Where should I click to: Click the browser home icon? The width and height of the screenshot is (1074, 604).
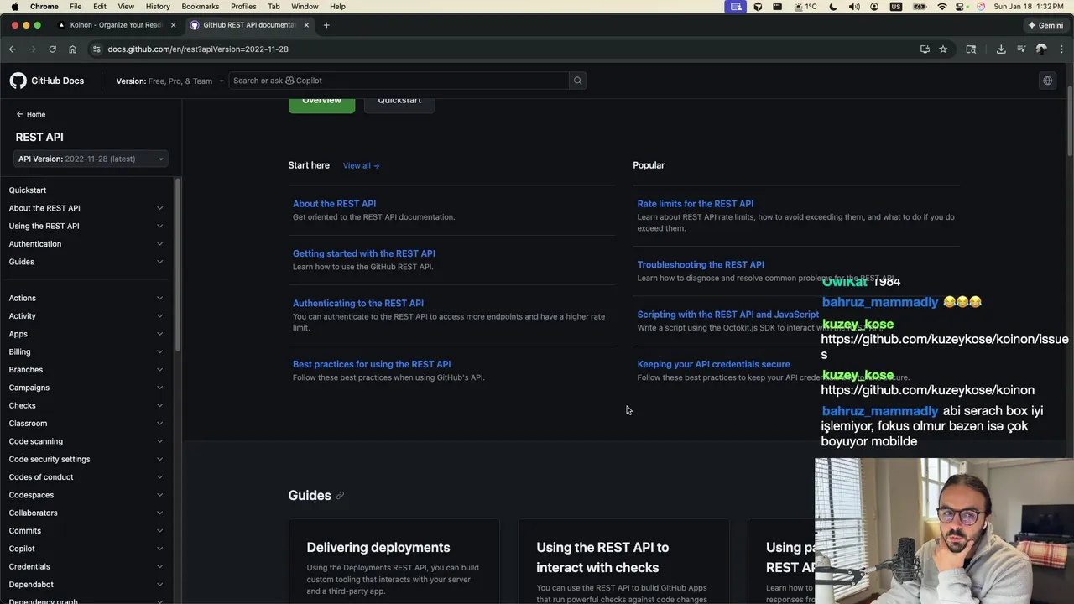(x=72, y=49)
